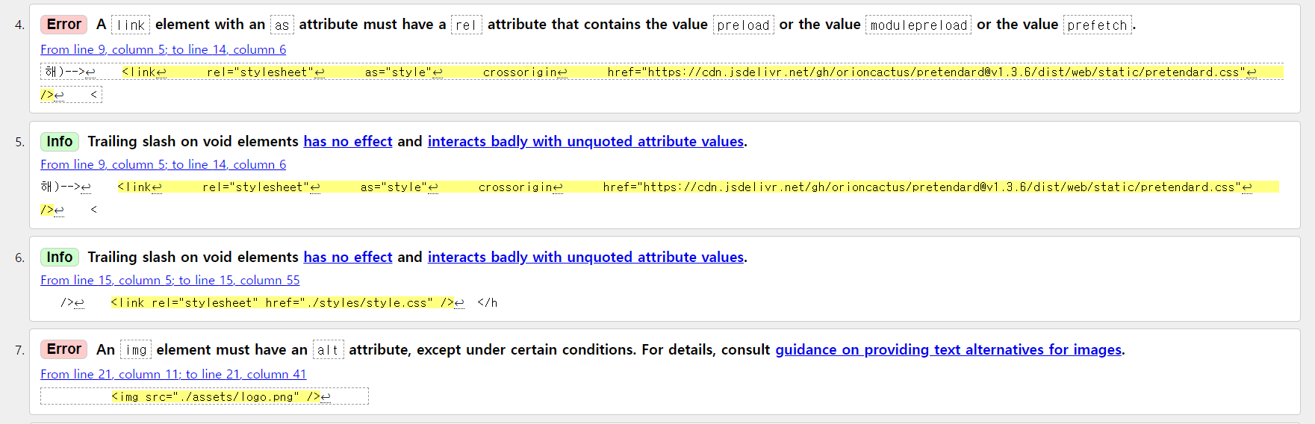Open guidance on providing text alternatives link
This screenshot has width=1315, height=424.
[x=948, y=349]
